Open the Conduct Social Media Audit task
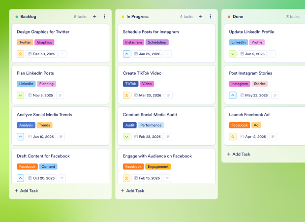 (150, 115)
